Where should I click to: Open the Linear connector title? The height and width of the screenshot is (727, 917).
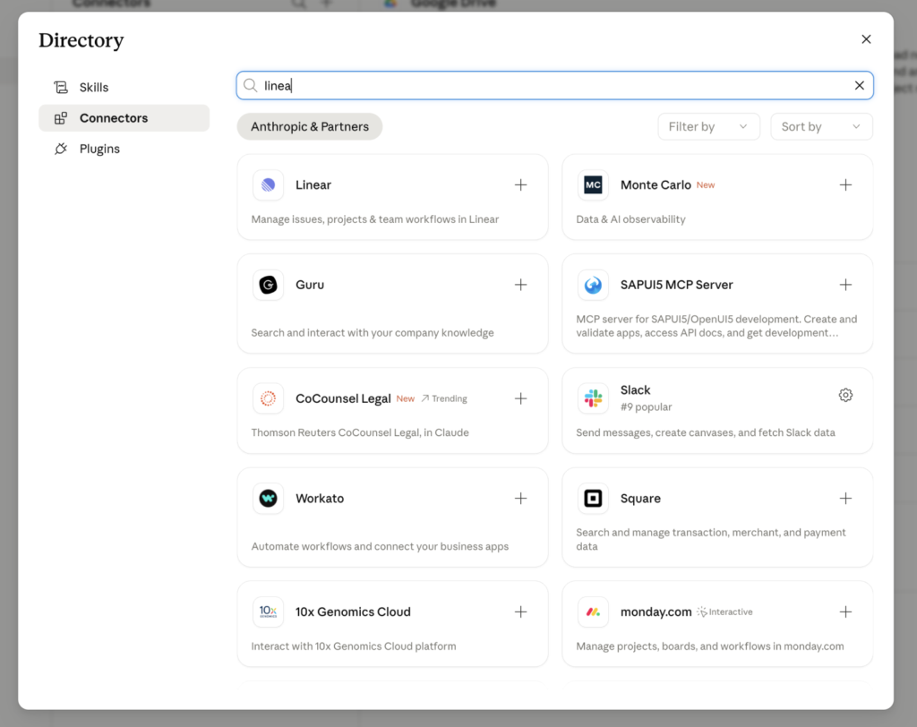coord(313,184)
